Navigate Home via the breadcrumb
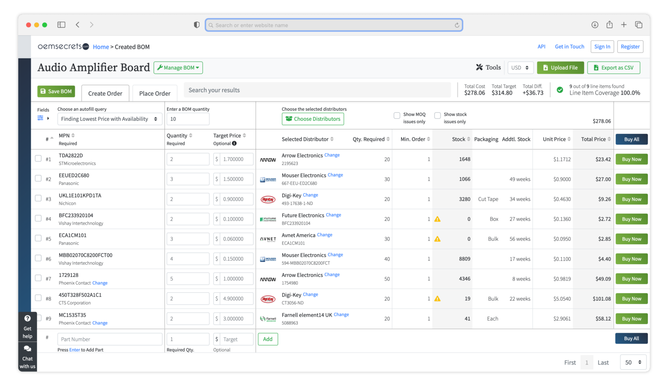Screen dimensions: 670x389 [x=101, y=47]
